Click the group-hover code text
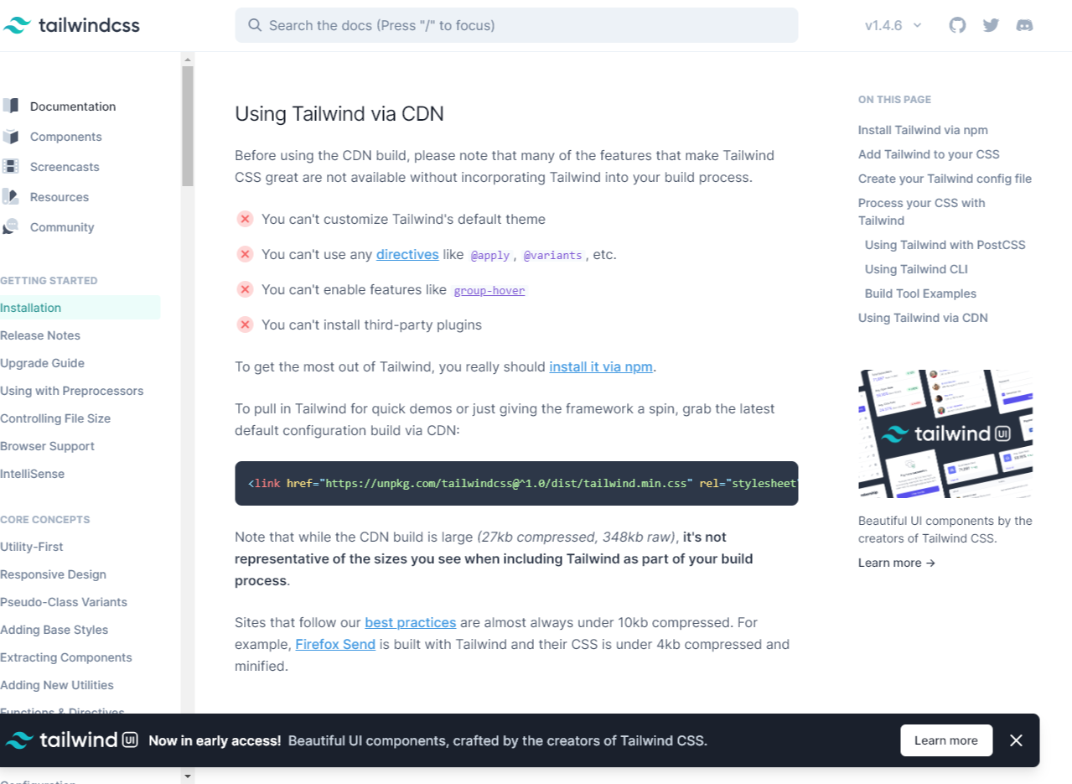The height and width of the screenshot is (784, 1072). 489,291
